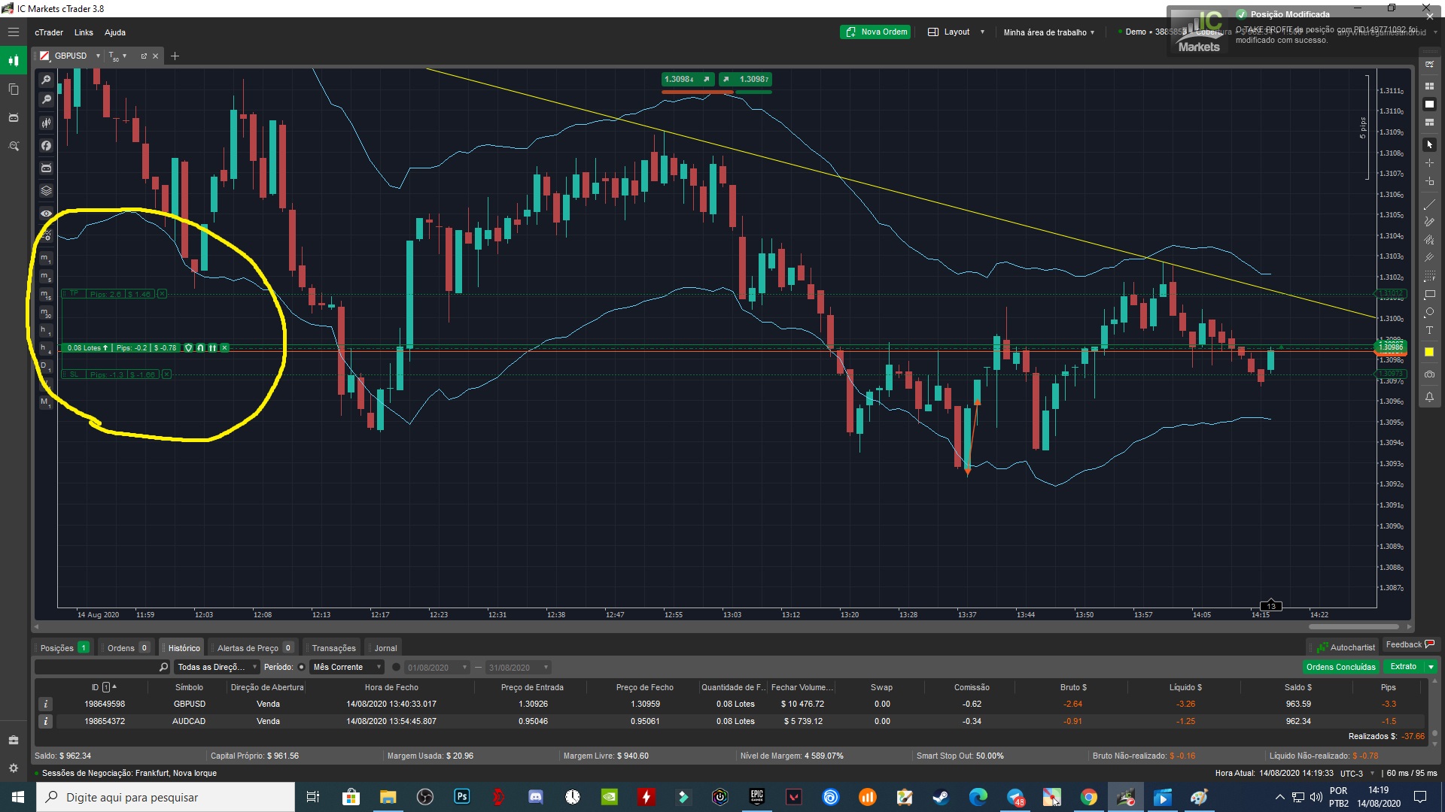This screenshot has width=1445, height=812.
Task: Select the crosshair cursor tool
Action: [x=1429, y=162]
